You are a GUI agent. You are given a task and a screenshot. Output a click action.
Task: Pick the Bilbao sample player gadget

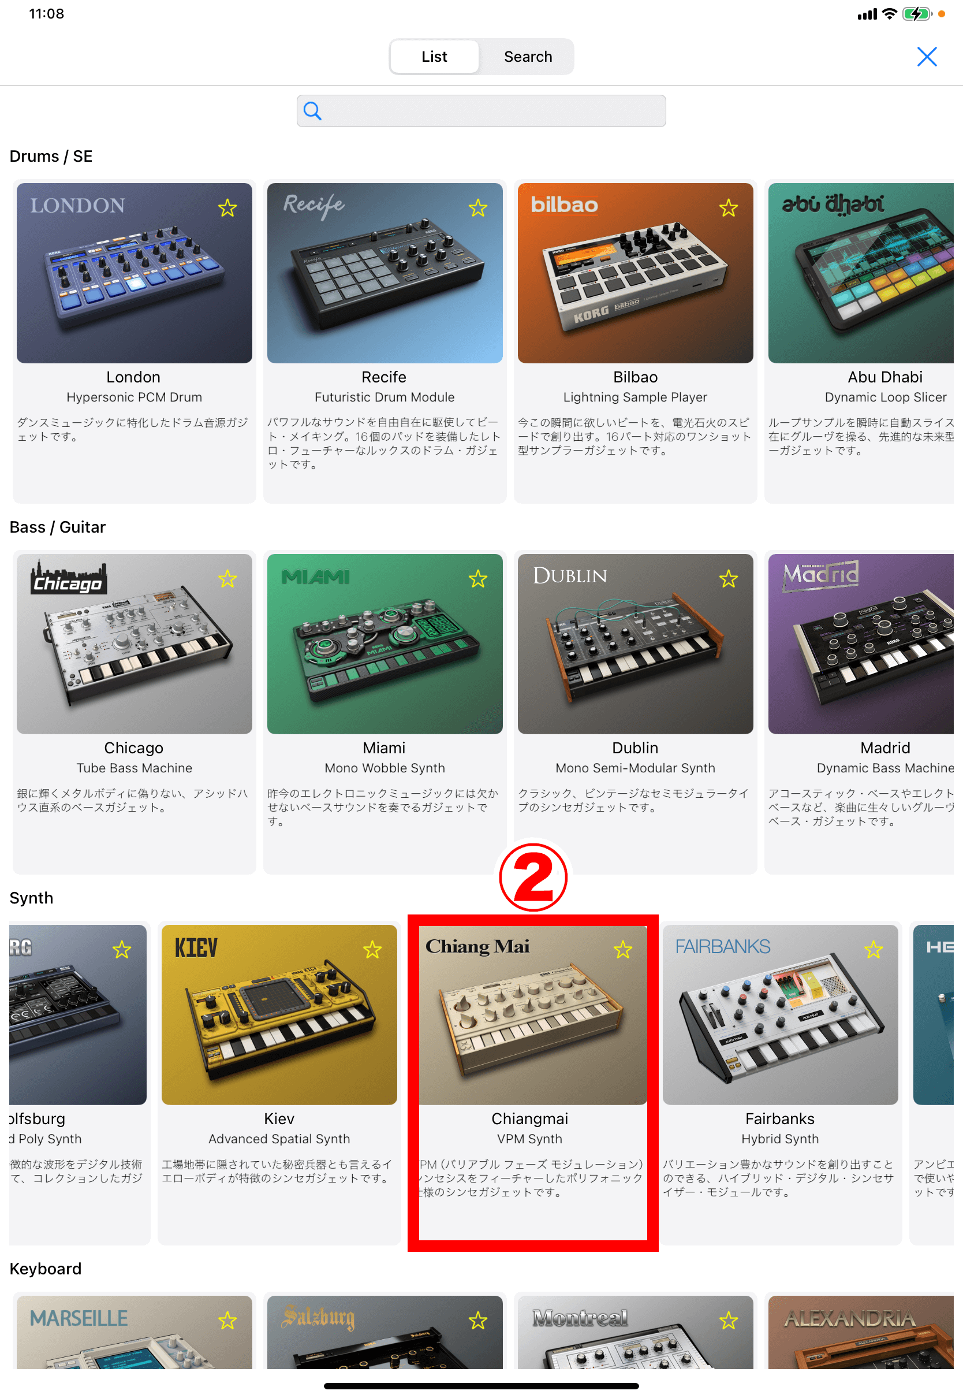tap(636, 273)
